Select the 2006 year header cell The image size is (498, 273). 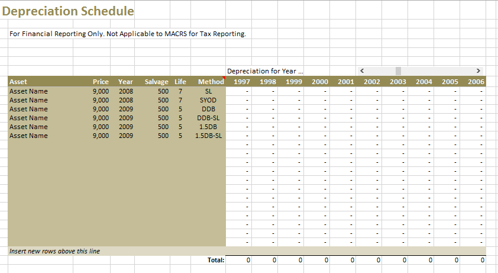click(x=476, y=82)
